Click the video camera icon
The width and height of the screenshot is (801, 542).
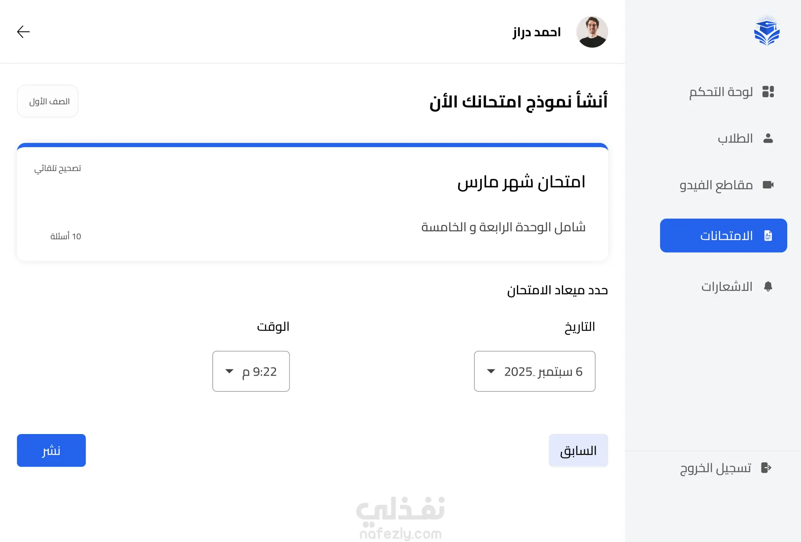[768, 185]
